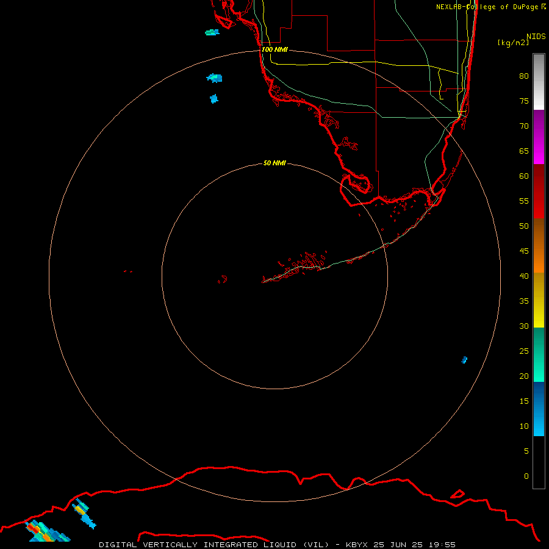Click the 20 value on the color scale

(524, 376)
